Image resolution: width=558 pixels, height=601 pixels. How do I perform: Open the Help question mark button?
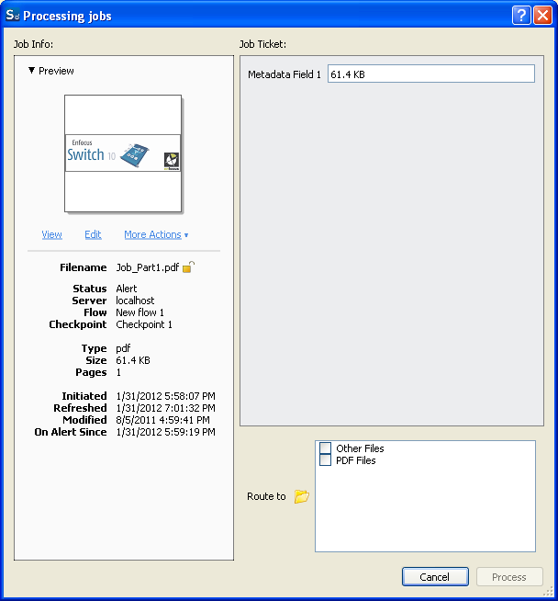[x=521, y=16]
